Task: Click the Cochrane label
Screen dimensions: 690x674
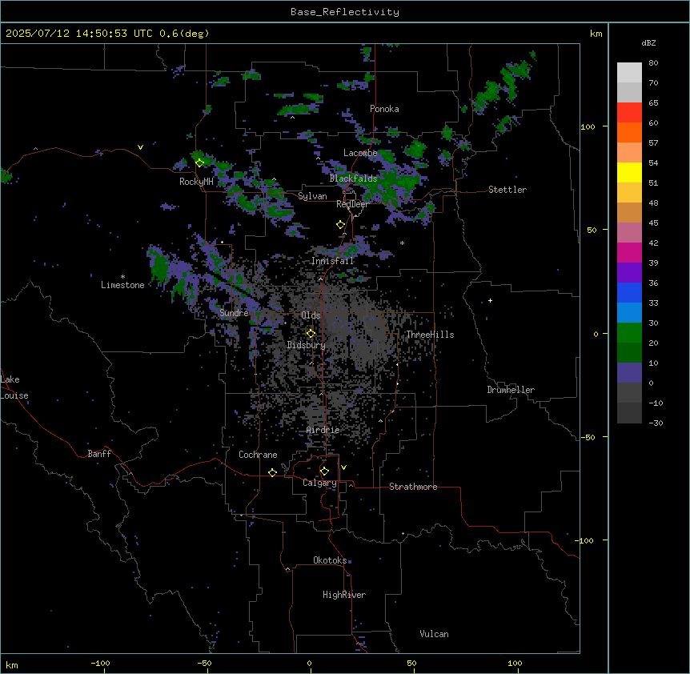Action: click(x=258, y=455)
